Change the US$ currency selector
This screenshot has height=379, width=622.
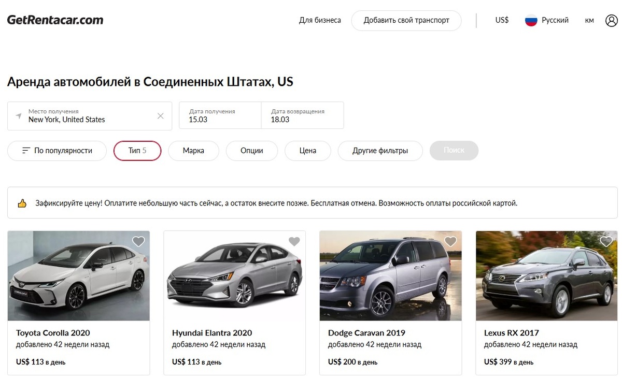[x=502, y=20]
